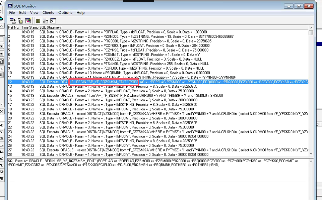Toggle the Always on Top window icon

click(x=45, y=21)
